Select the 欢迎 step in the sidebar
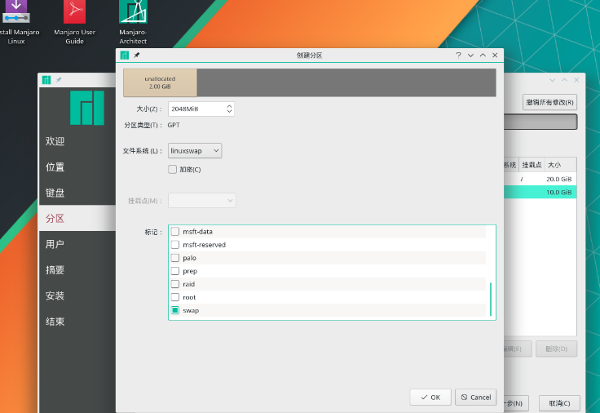The image size is (600, 413). [77, 141]
